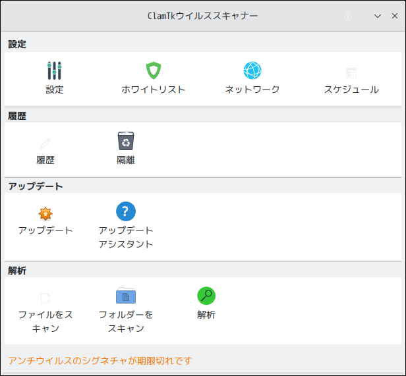Click the アップデート orange star icon
Viewport: 406px width, 376px height.
coord(45,214)
